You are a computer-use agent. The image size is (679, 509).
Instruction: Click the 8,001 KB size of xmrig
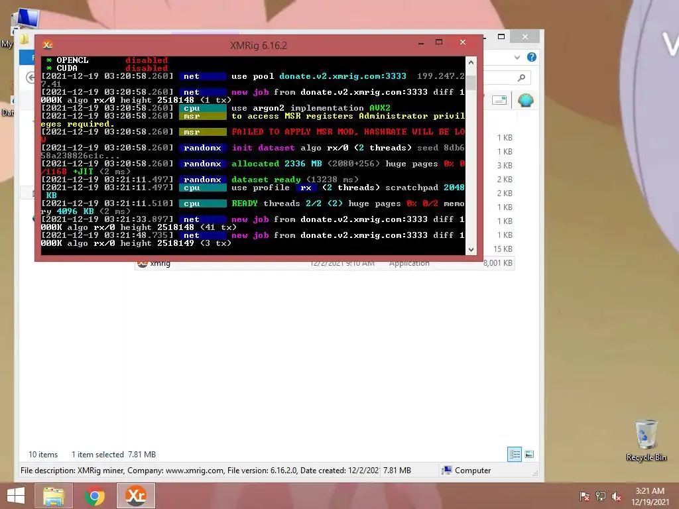(x=497, y=262)
